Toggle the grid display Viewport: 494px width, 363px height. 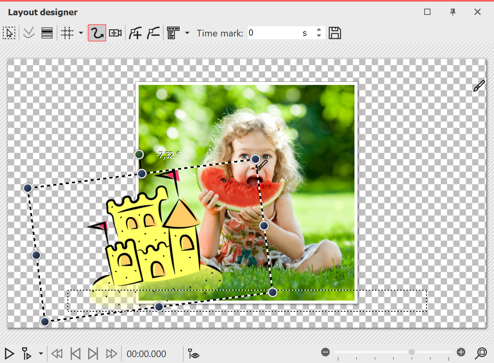point(67,33)
